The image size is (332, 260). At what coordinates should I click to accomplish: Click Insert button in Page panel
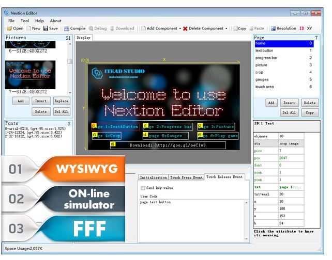[289, 103]
